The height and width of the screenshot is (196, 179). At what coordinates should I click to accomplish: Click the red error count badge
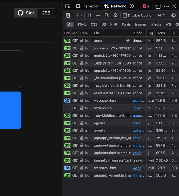coord(146,6)
